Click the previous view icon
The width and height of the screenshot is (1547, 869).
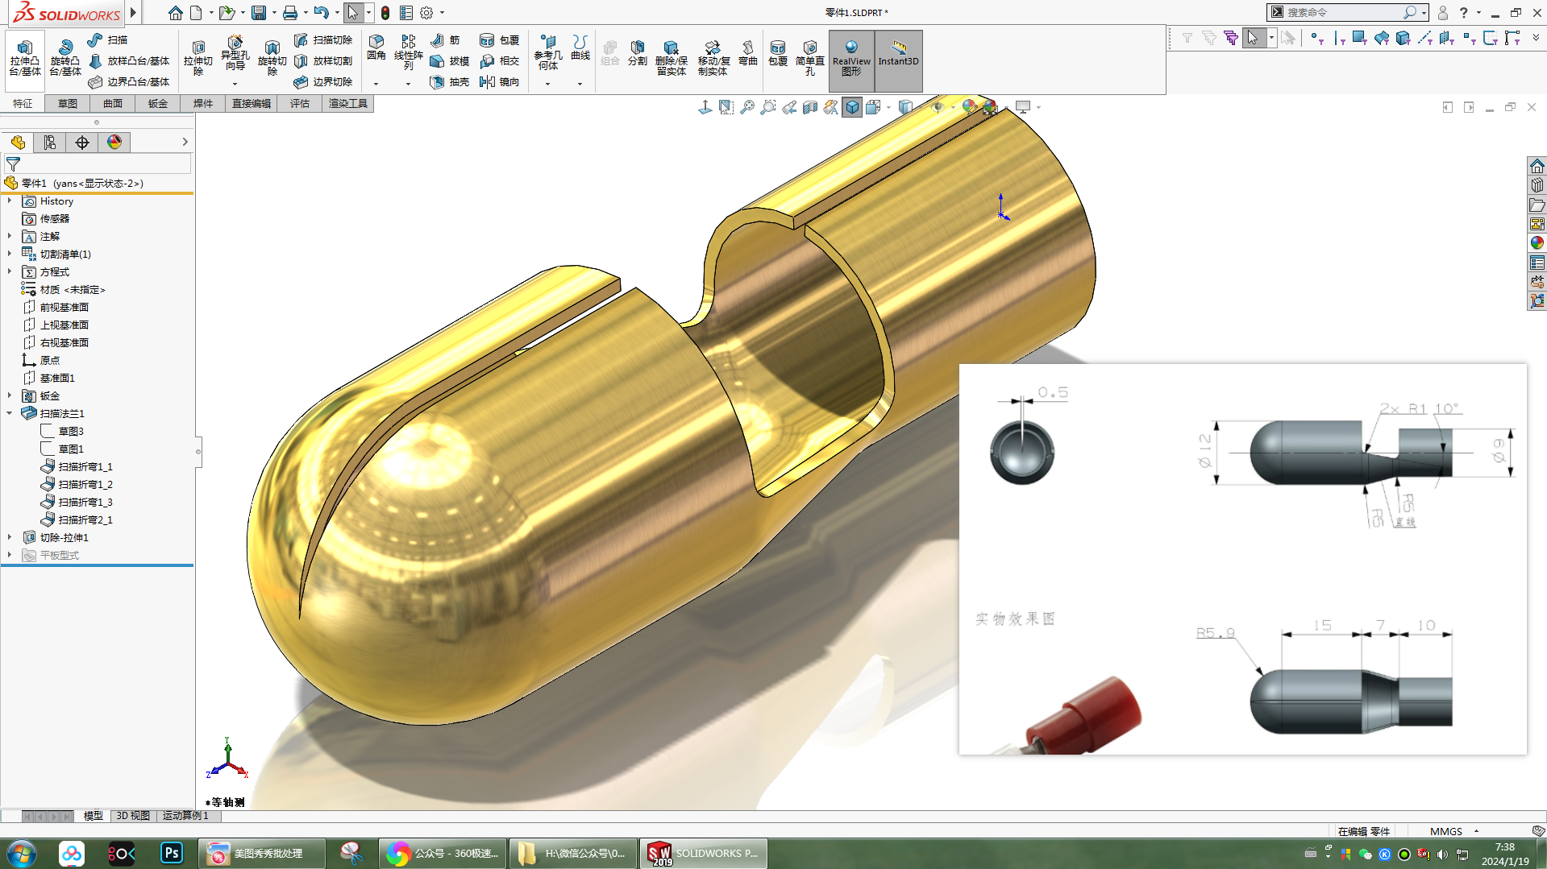(789, 107)
